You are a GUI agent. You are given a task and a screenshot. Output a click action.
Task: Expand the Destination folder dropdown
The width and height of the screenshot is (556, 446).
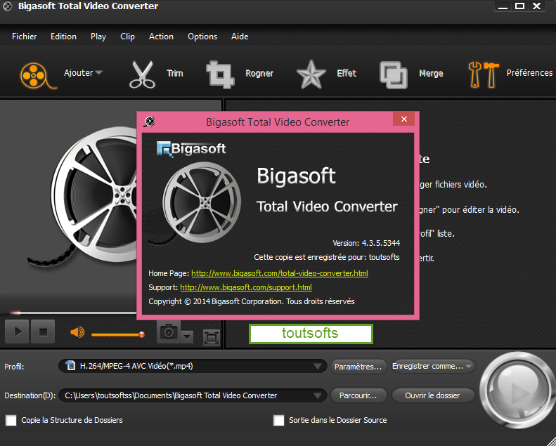[318, 395]
